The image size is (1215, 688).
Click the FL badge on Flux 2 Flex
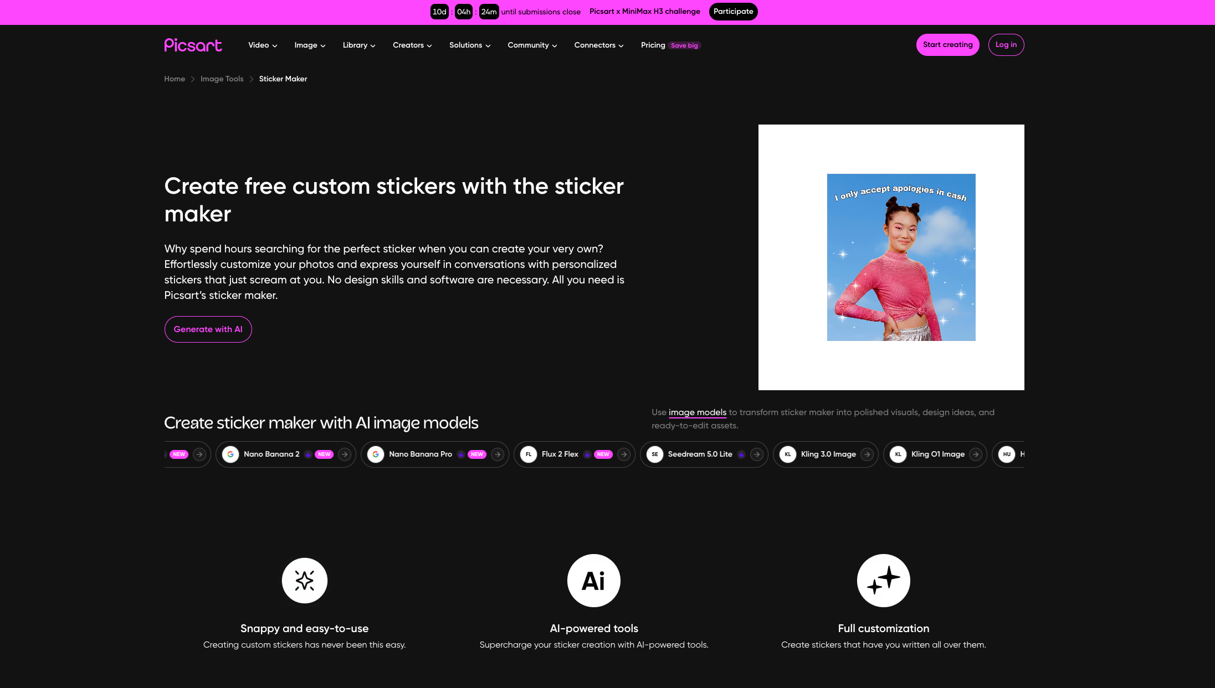(x=529, y=454)
